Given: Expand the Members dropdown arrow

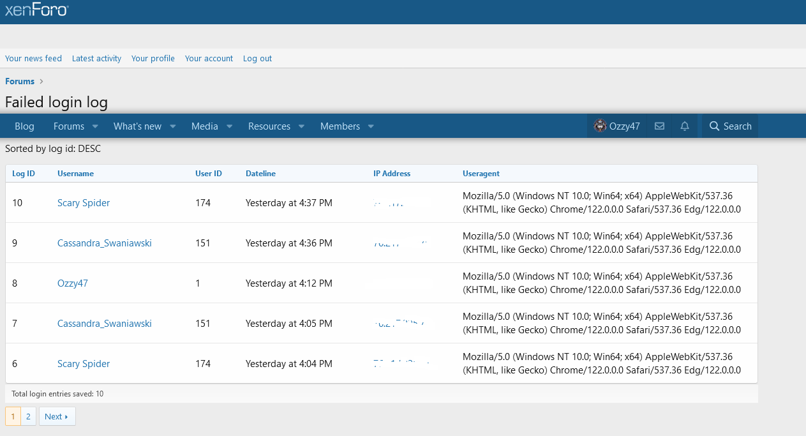Looking at the screenshot, I should coord(371,126).
